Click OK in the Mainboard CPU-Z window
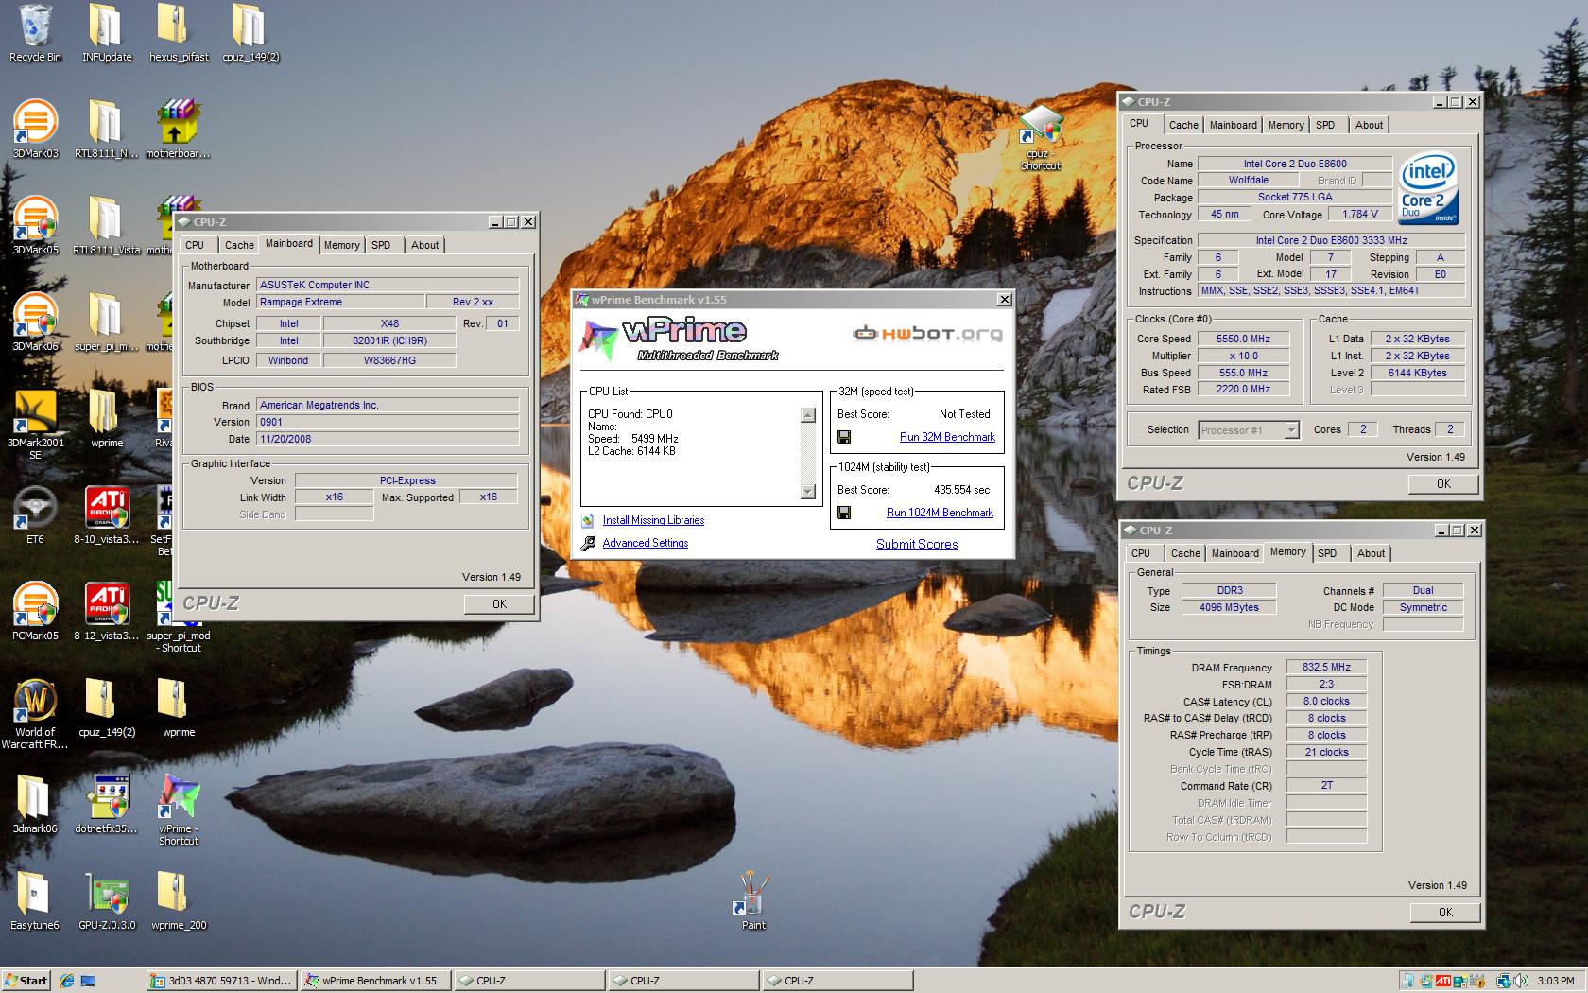Viewport: 1588px width, 993px height. point(499,603)
